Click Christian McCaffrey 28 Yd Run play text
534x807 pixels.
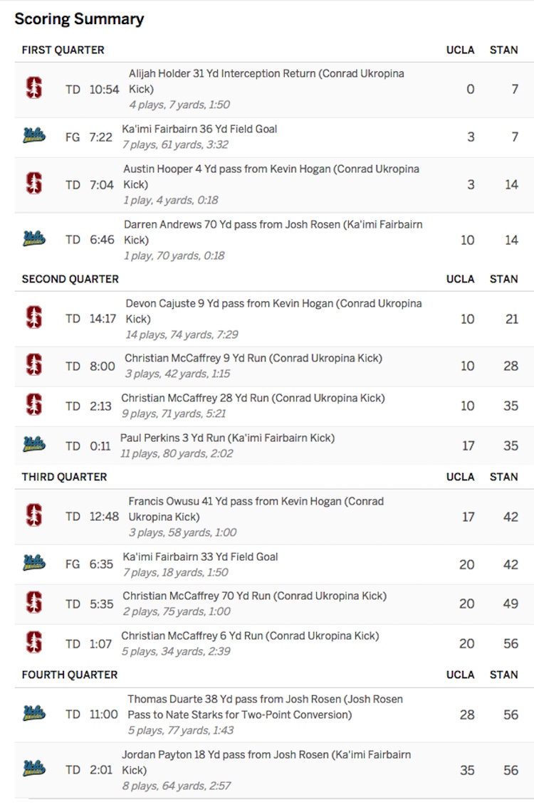[x=253, y=398]
